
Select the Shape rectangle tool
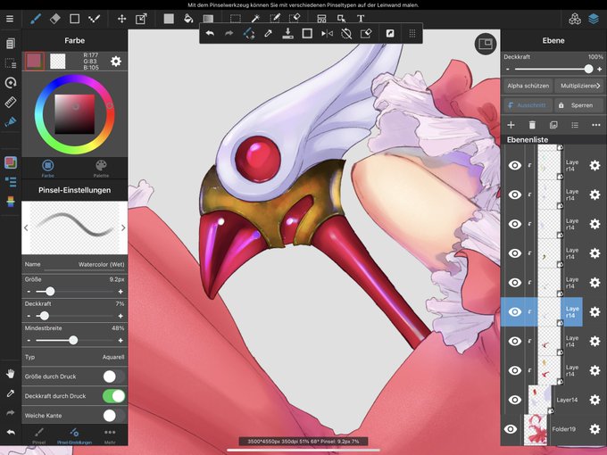74,19
